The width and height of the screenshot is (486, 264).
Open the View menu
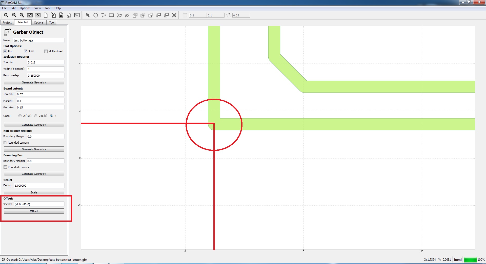tap(37, 8)
